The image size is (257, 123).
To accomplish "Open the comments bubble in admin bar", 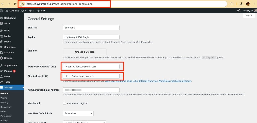I will [x=32, y=11].
